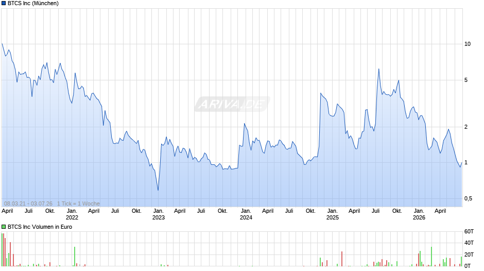
Task: Click the price axis label '2'
Action: tap(466, 127)
